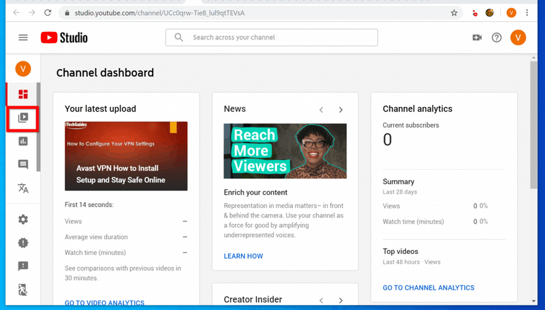This screenshot has width=545, height=310.
Task: Click the site lock security icon
Action: point(67,13)
